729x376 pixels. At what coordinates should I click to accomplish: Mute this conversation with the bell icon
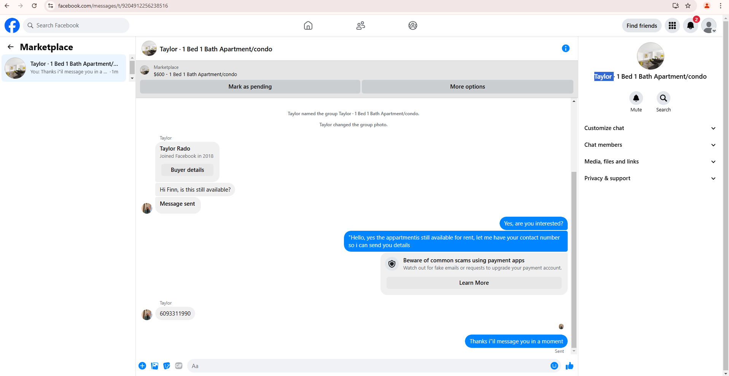coord(636,98)
